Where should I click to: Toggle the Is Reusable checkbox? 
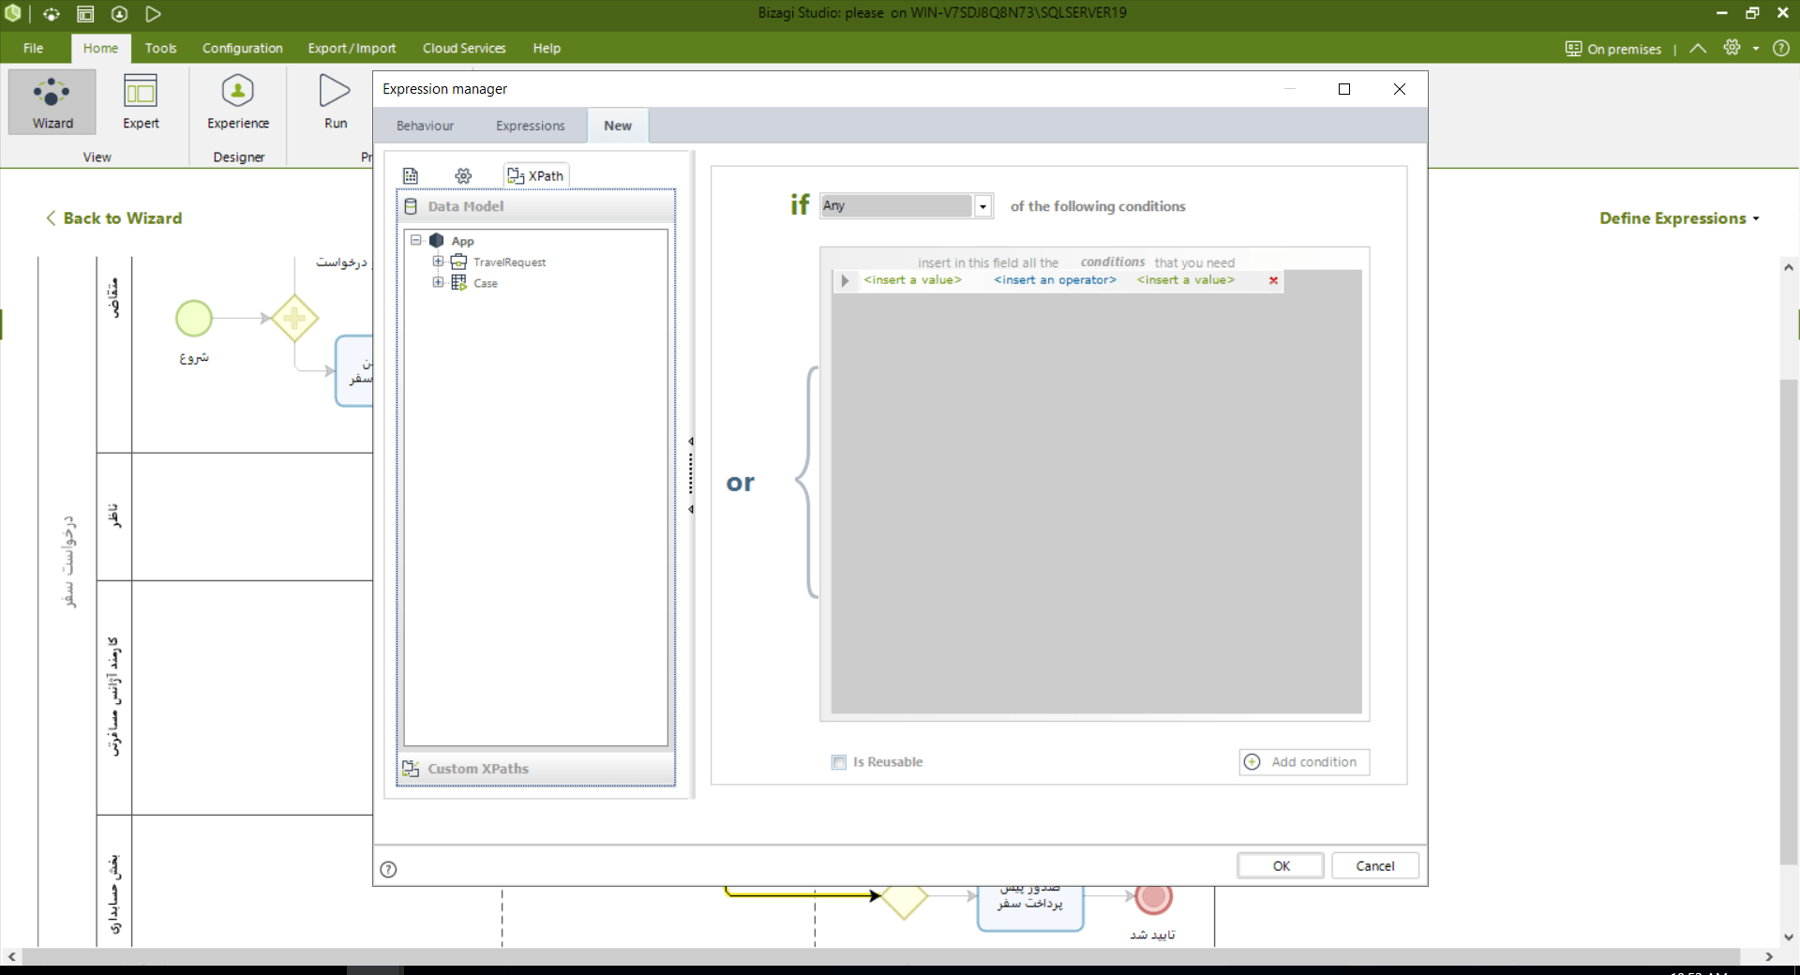point(839,762)
